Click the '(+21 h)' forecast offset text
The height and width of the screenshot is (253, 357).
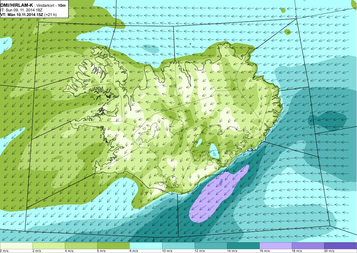(50, 15)
